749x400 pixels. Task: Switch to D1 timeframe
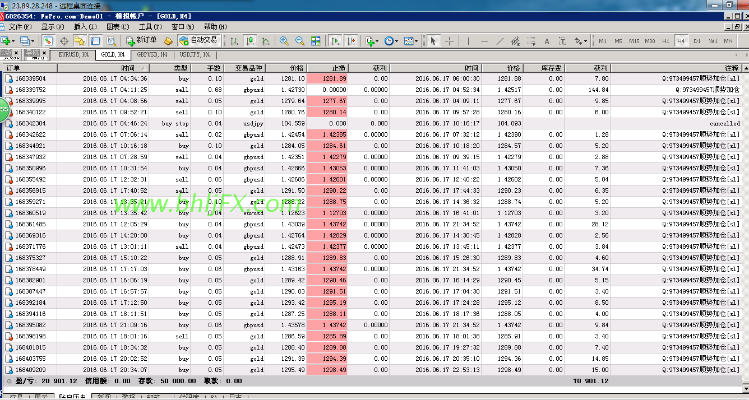(x=697, y=41)
